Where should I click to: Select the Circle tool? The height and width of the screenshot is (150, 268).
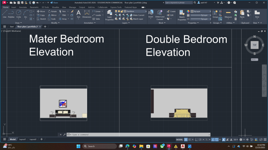[18, 13]
